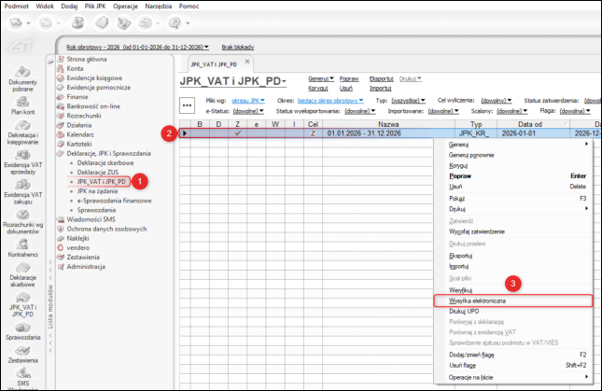This screenshot has height=391, width=602.
Task: Open JPK_VAT i JPK_PD sidebar icon
Action: [22, 298]
